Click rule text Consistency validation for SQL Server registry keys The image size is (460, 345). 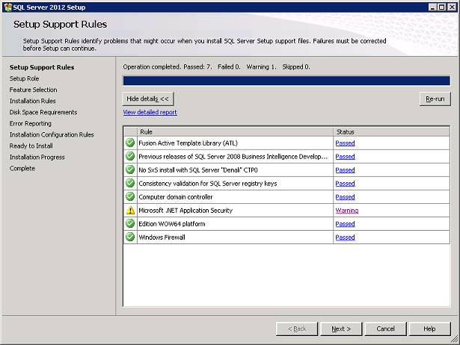pos(208,184)
